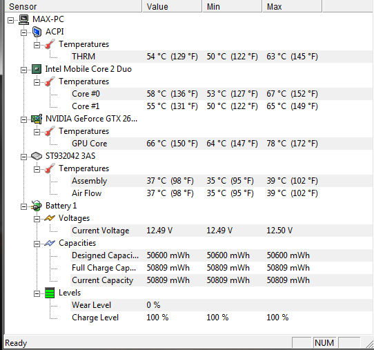Click the Value column header
The height and width of the screenshot is (350, 374).
[173, 6]
